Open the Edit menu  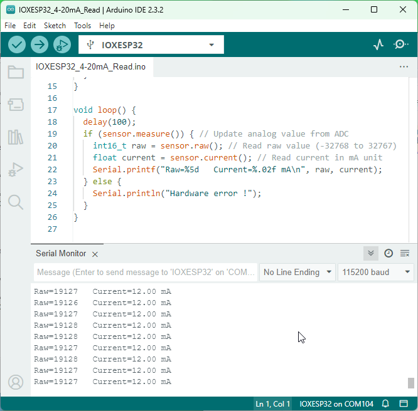click(x=29, y=26)
